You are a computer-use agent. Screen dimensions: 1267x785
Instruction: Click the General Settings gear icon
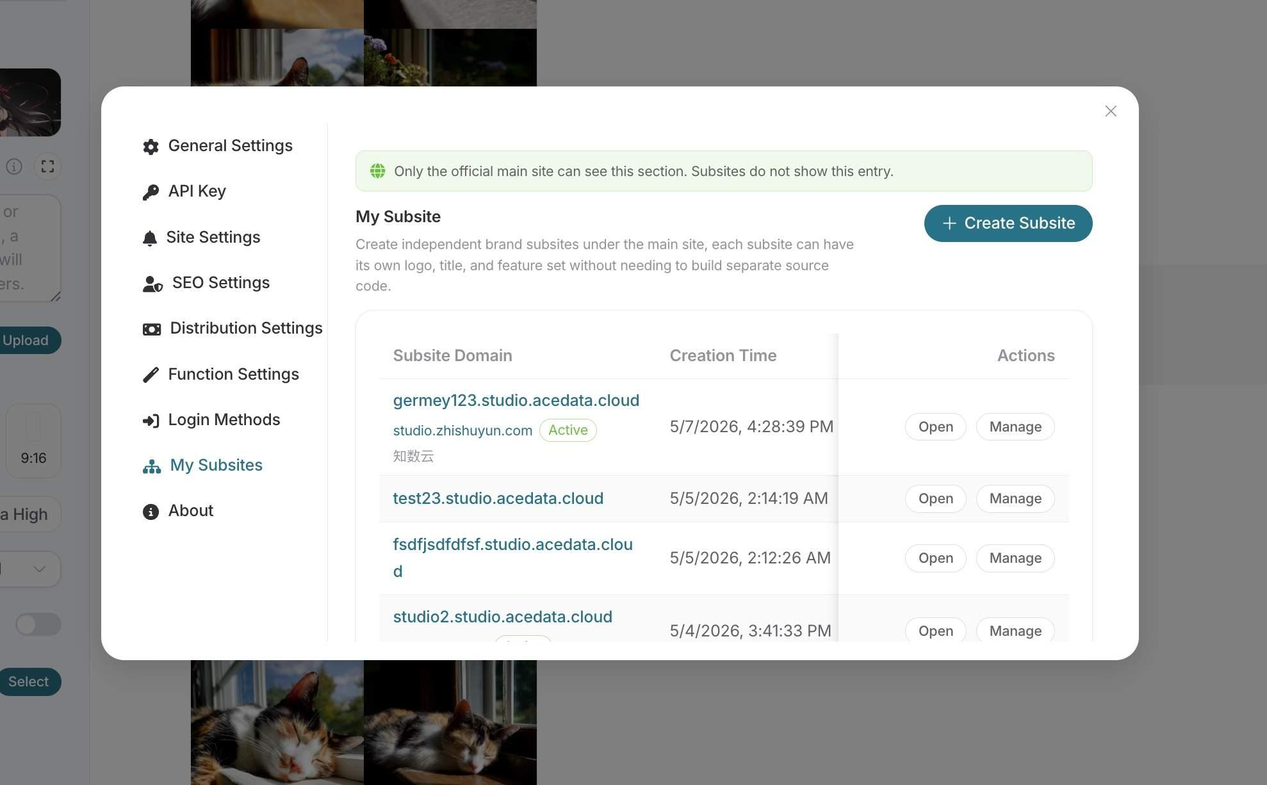[151, 147]
